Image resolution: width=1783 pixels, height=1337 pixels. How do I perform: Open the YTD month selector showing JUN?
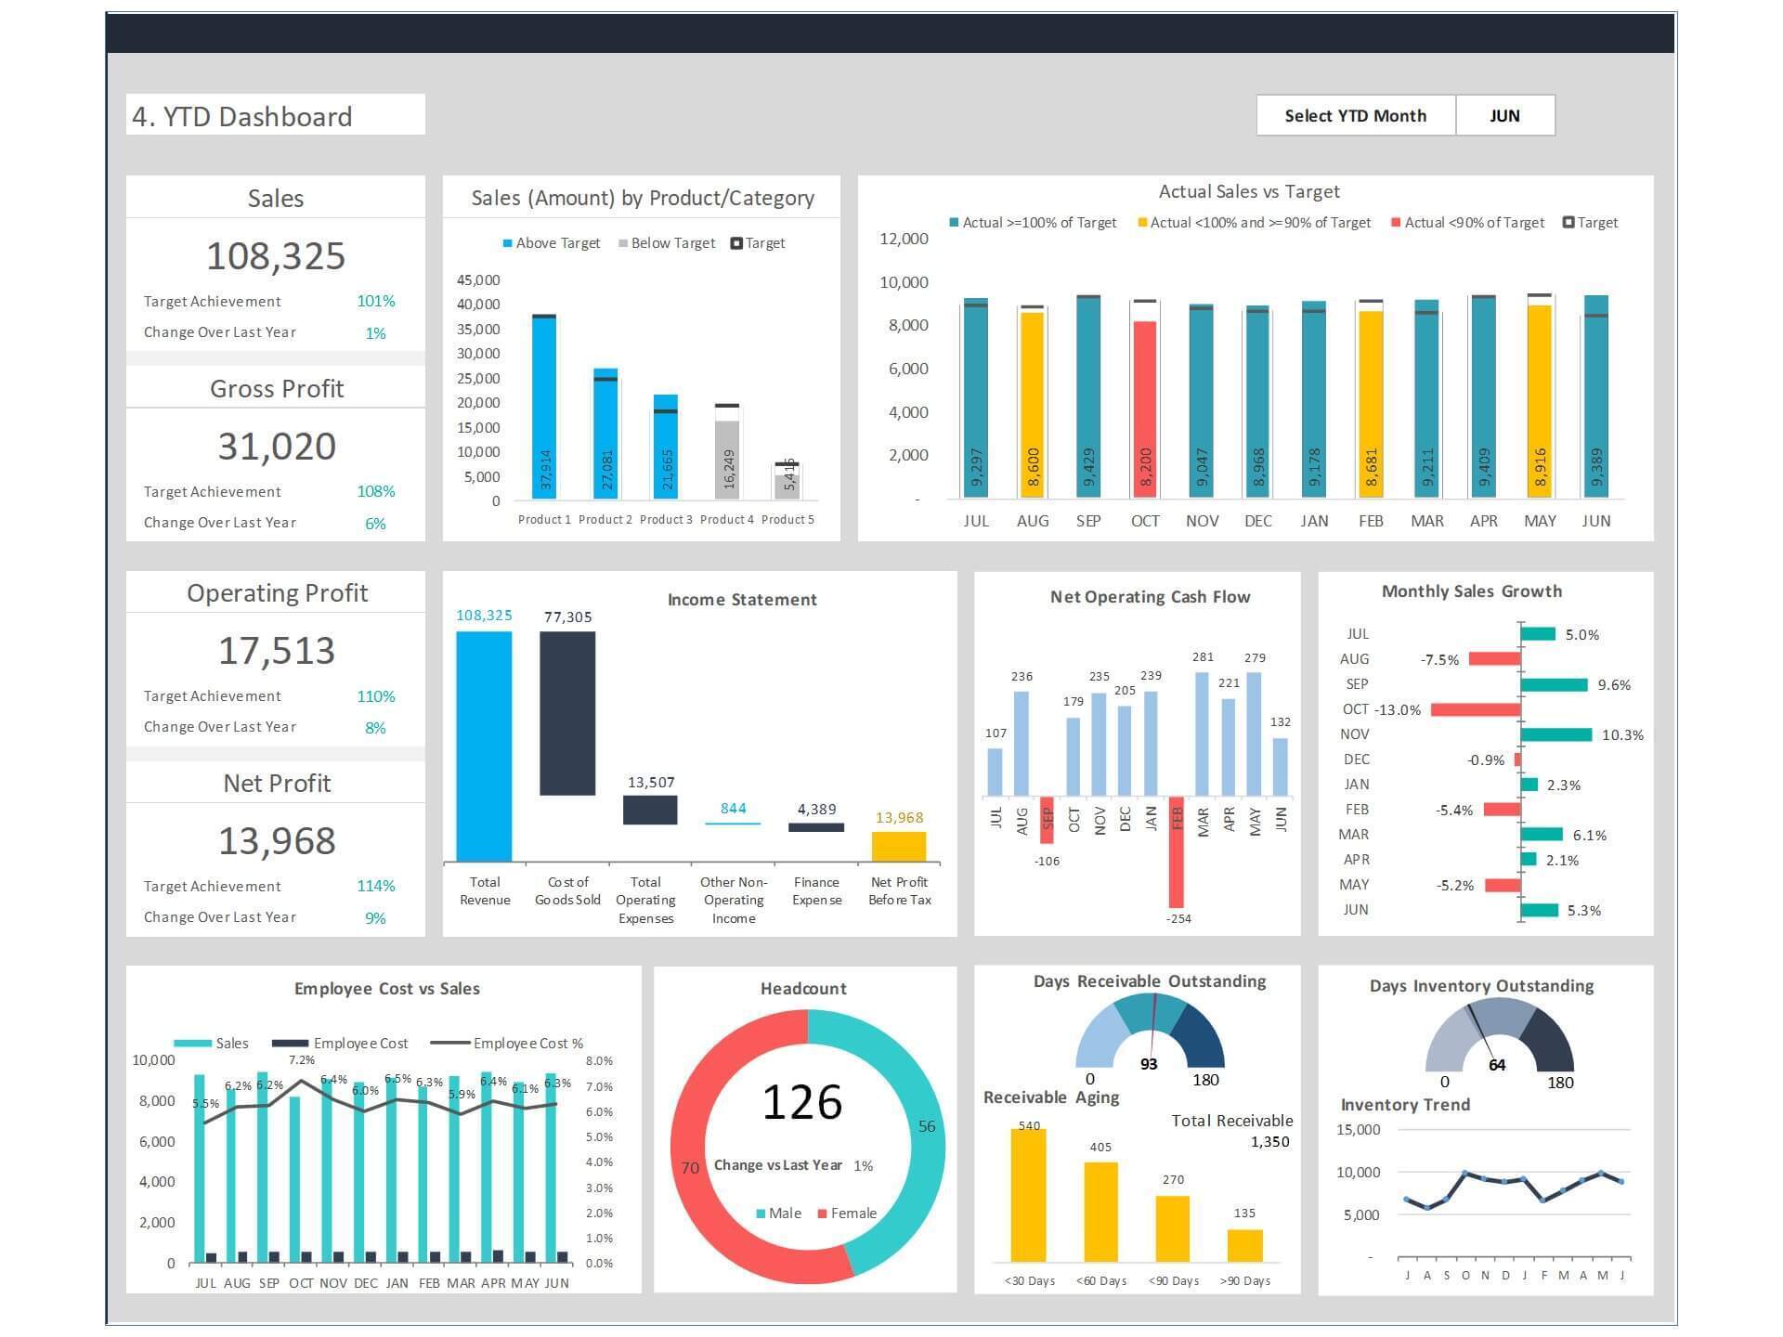1504,115
